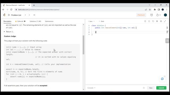This screenshot has height=95, width=170.
Task: Click the 'class Solution {' code line
Action: coord(99,26)
